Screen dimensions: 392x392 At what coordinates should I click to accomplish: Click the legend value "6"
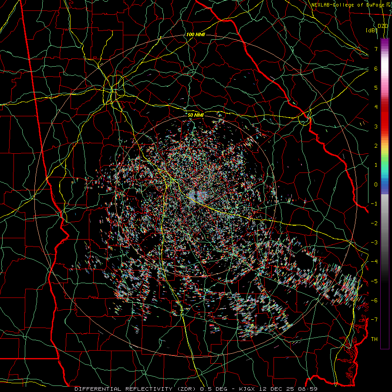pos(376,68)
